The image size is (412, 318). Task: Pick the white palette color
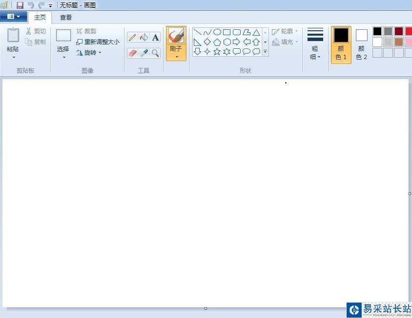click(x=377, y=42)
